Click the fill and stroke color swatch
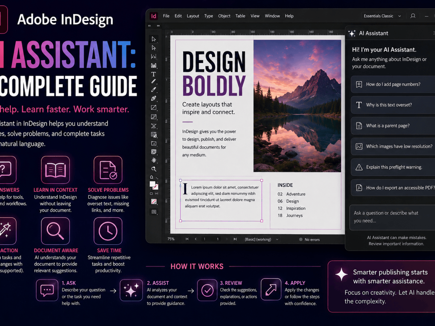Screen dimensions: 435x326 coord(154,185)
